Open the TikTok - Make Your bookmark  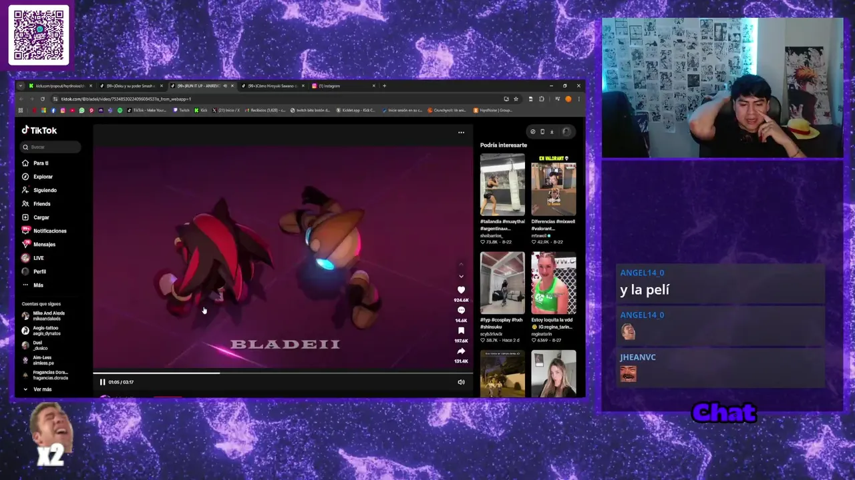coord(148,110)
